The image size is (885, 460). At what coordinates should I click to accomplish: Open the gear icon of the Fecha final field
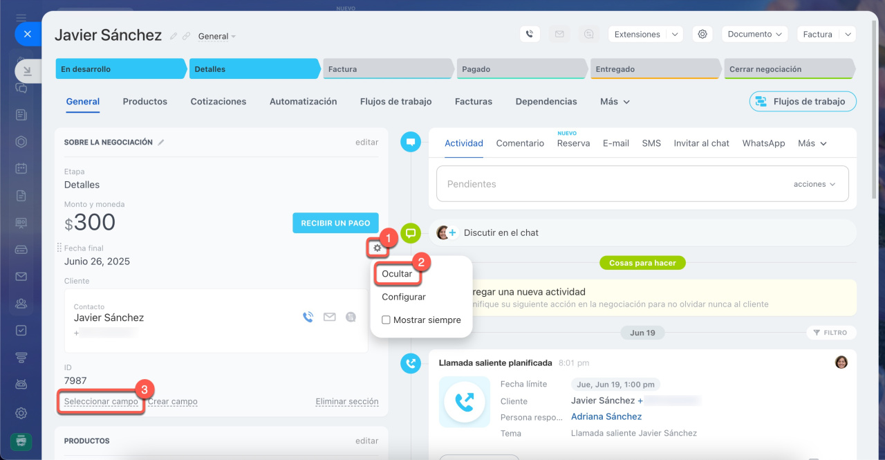(377, 248)
